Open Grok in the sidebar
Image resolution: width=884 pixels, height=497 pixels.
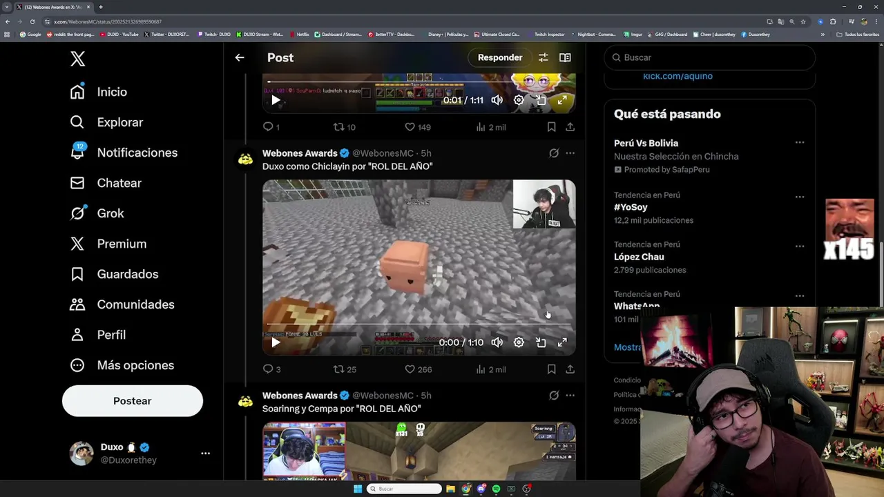tap(97, 213)
